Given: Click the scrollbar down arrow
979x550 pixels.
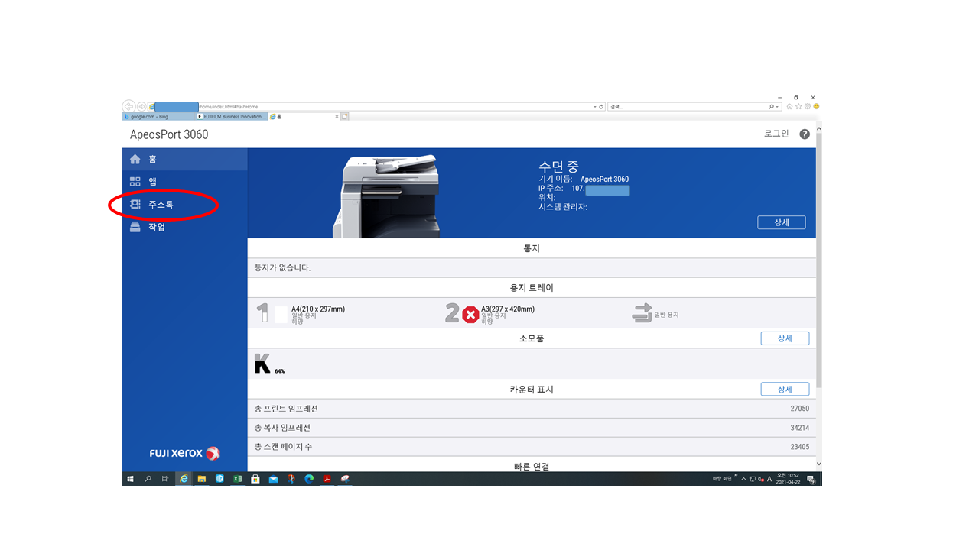Looking at the screenshot, I should click(819, 464).
